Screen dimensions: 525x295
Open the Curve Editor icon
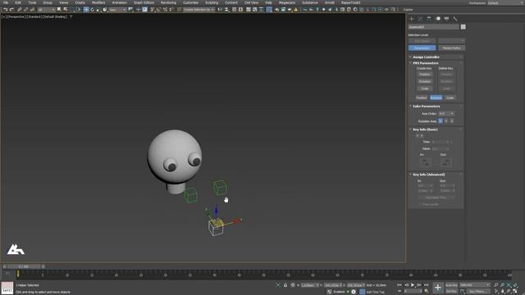coord(255,10)
